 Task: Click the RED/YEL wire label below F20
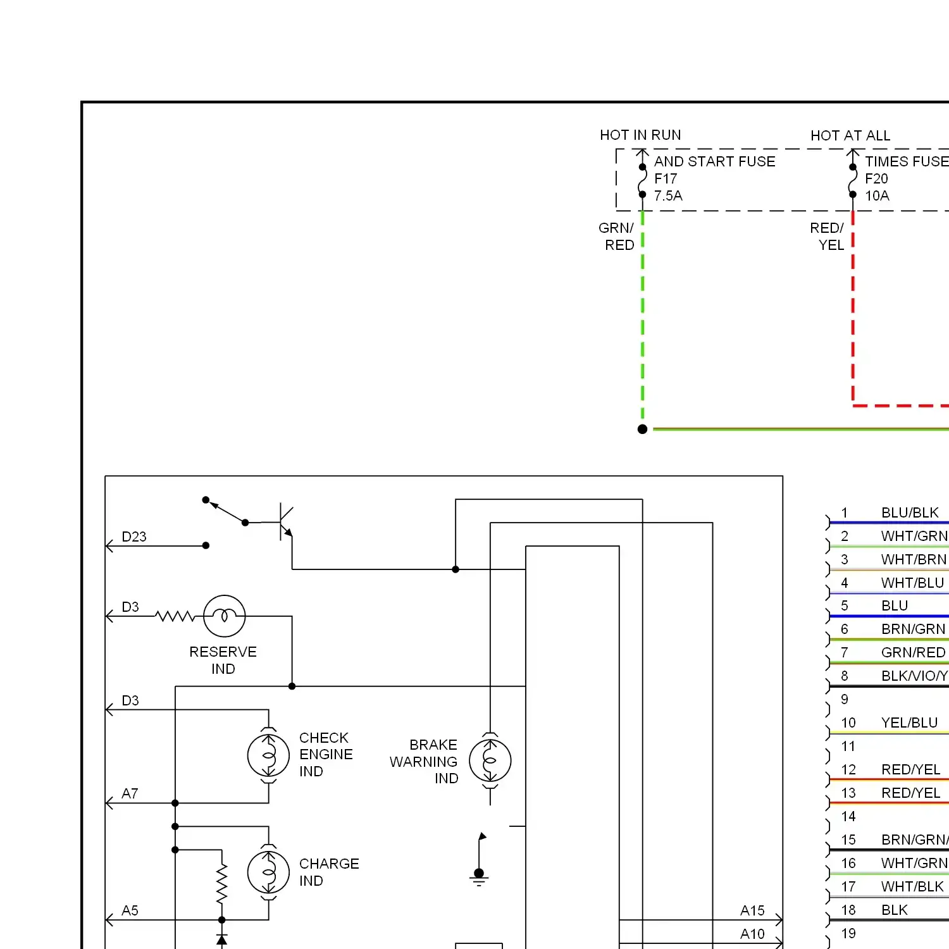[828, 236]
